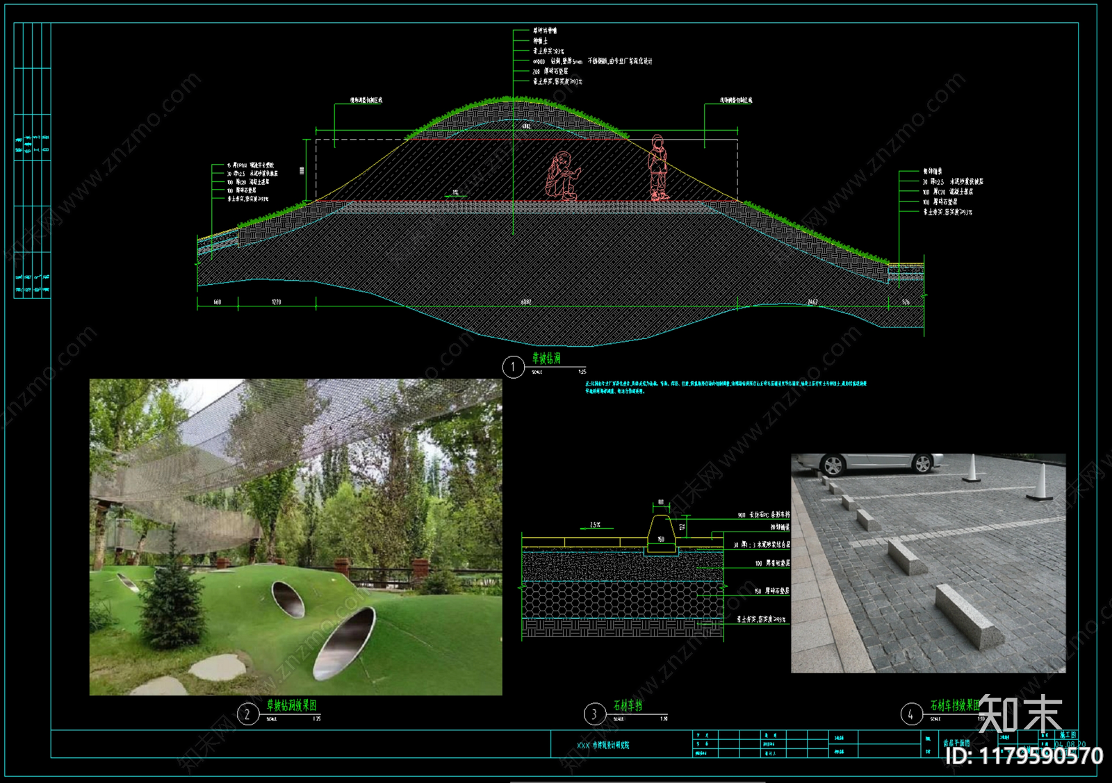The width and height of the screenshot is (1112, 783).
Task: Click the circled number 4 drawing marker
Action: [911, 714]
